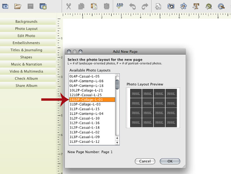
Task: Click the Photo Layout Preview thumbnail
Action: (153, 108)
